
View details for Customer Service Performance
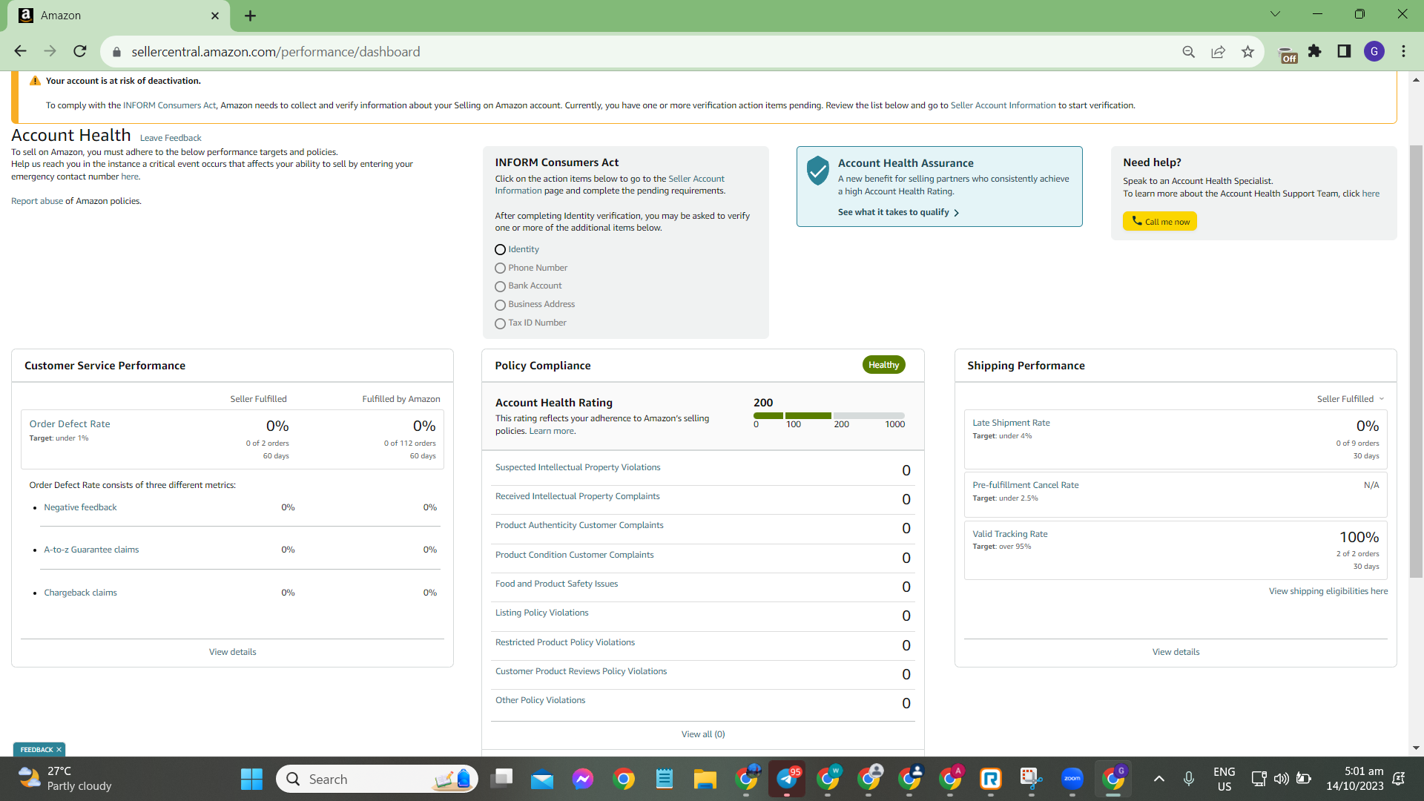[232, 652]
